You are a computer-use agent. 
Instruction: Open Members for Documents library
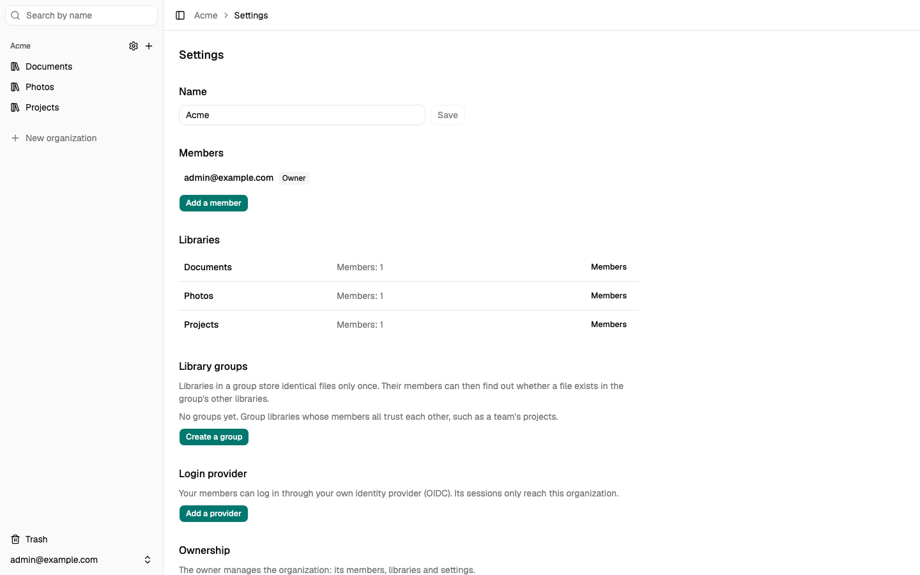tap(609, 267)
